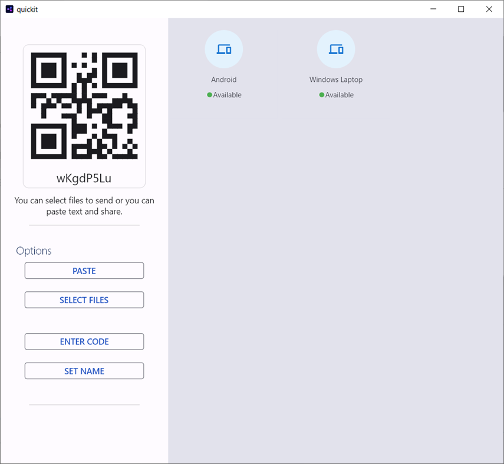Viewport: 504px width, 464px height.
Task: Click the green Available dot under Windows Laptop
Action: 322,95
